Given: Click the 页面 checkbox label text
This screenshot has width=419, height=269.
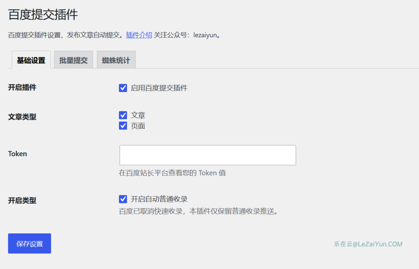Looking at the screenshot, I should click(138, 126).
